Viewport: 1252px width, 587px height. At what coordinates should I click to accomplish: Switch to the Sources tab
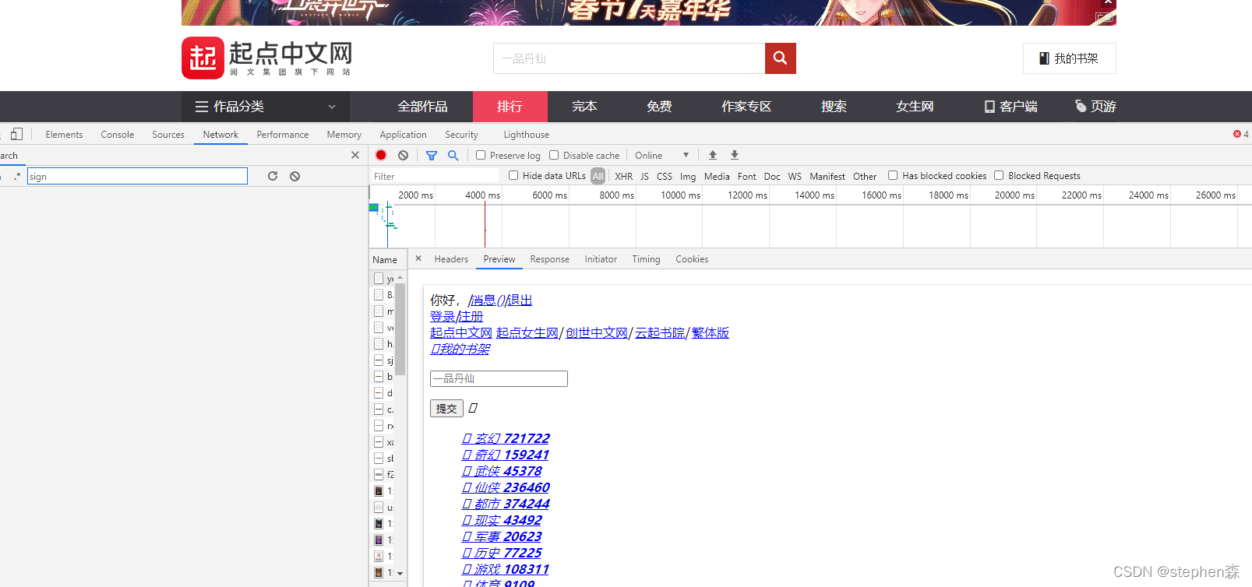coord(168,135)
